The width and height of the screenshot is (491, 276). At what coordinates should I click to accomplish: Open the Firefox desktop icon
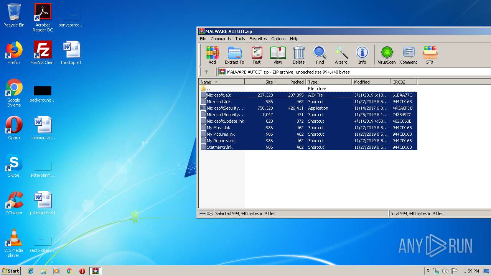(14, 53)
